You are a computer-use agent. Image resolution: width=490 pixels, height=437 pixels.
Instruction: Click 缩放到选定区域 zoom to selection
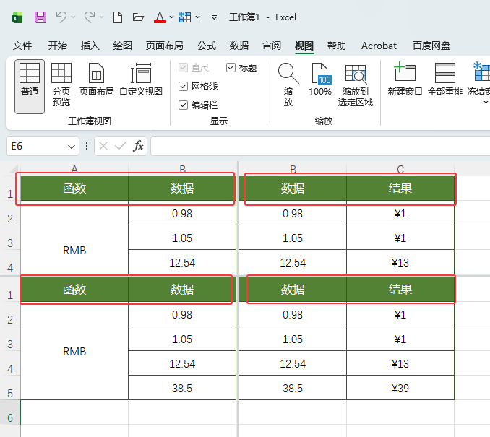pyautogui.click(x=356, y=85)
